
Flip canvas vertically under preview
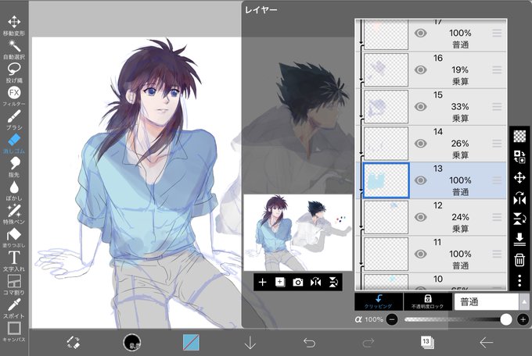(x=333, y=282)
